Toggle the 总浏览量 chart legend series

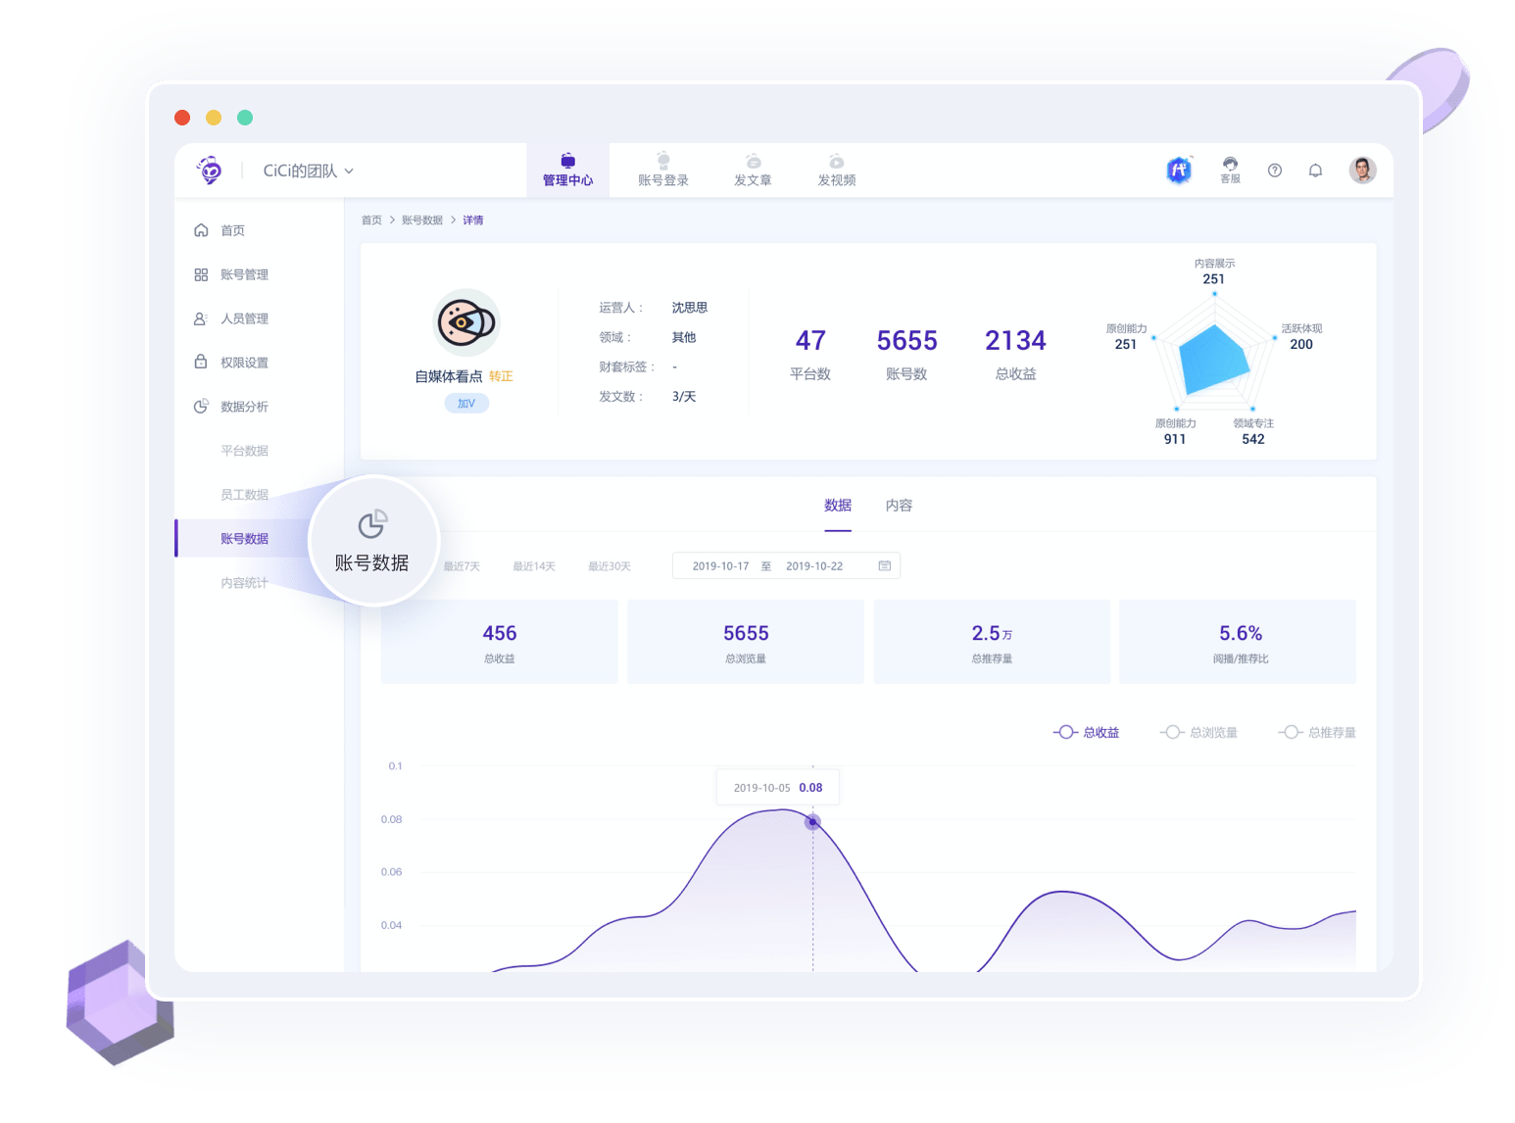pyautogui.click(x=1198, y=732)
